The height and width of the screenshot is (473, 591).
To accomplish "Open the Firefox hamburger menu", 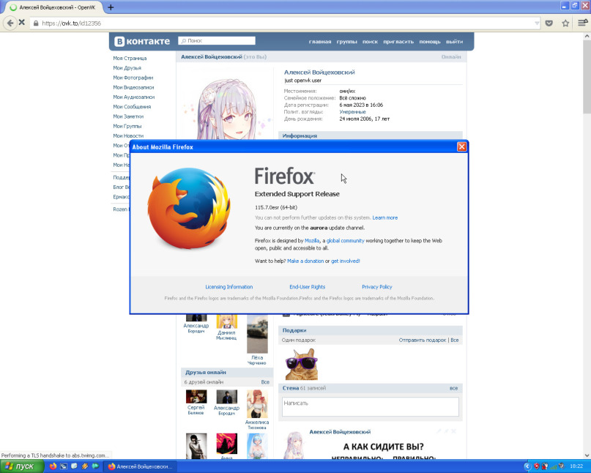I will (x=583, y=23).
